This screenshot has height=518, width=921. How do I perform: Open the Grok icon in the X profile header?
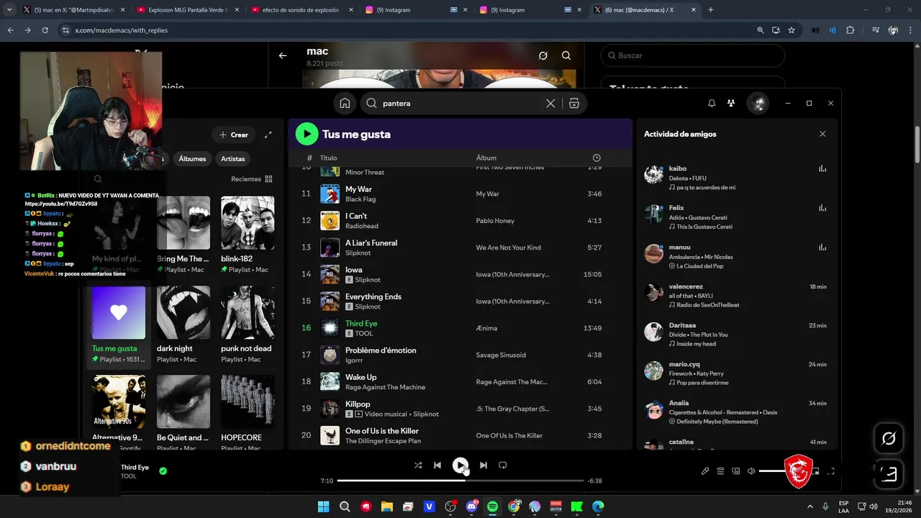(x=543, y=55)
